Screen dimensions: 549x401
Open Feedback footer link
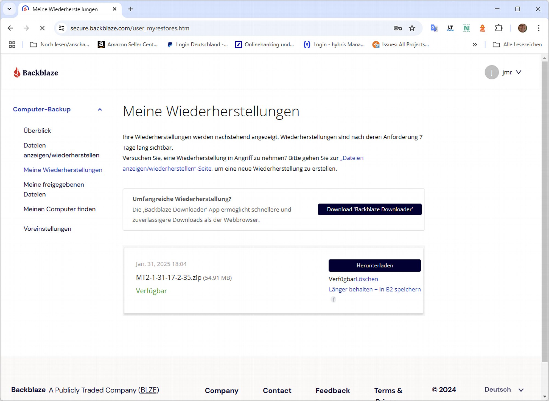tap(333, 390)
